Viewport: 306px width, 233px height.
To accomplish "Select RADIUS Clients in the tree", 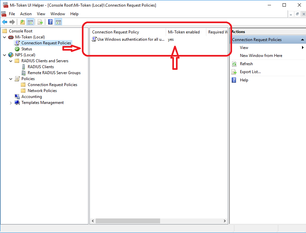I will [41, 67].
